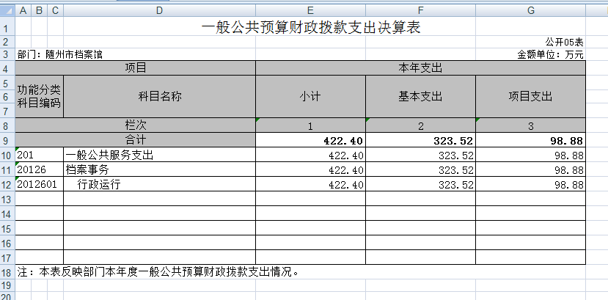Select the 一般公共服务支出 cell

(x=159, y=156)
